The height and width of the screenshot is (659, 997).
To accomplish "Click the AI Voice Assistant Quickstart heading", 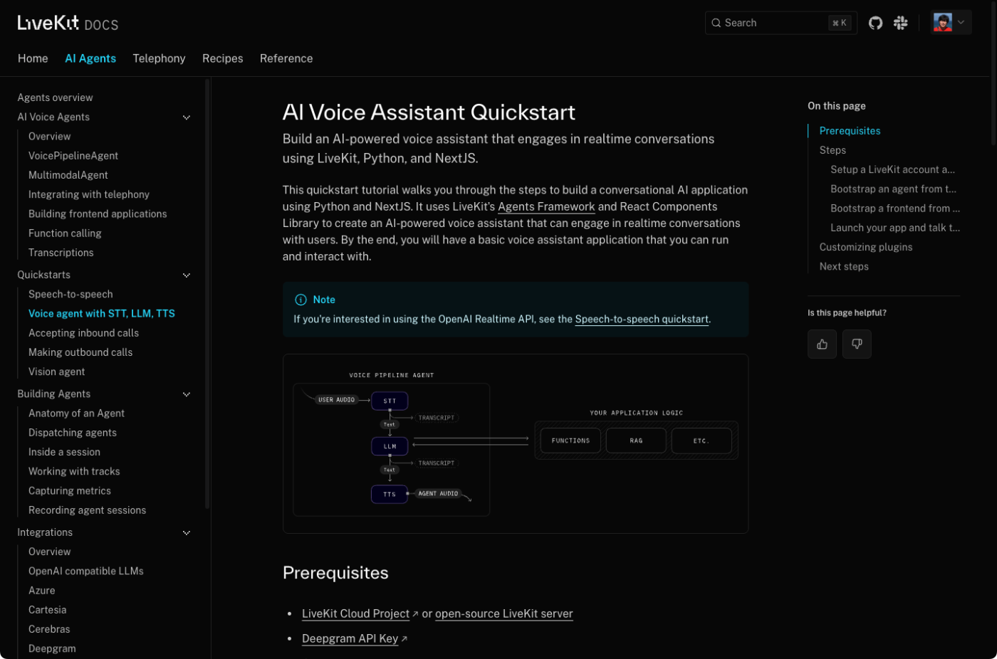I will (x=429, y=112).
